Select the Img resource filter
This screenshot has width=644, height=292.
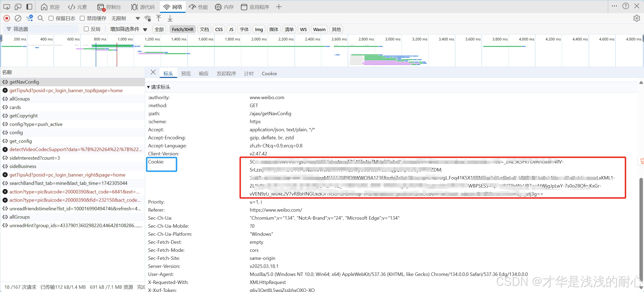point(258,29)
